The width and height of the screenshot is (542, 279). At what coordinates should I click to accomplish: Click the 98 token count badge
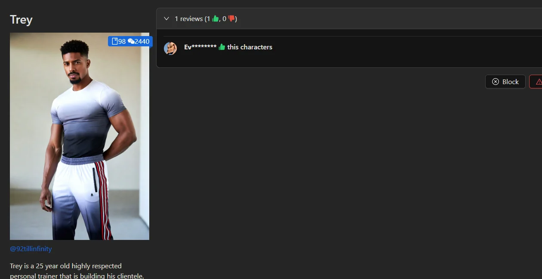(119, 41)
